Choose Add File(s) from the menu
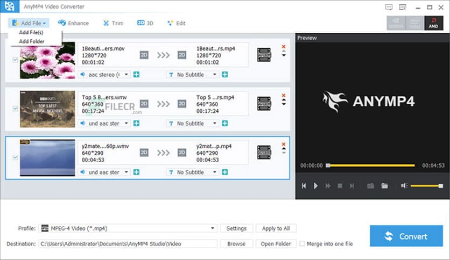The width and height of the screenshot is (450, 260). 31,32
